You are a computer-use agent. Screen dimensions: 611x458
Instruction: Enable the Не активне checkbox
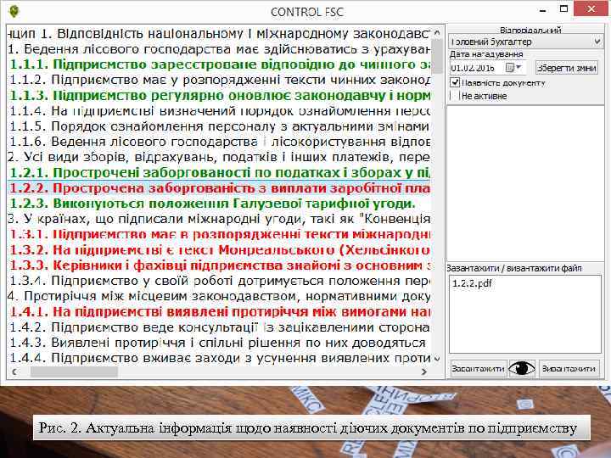[455, 95]
